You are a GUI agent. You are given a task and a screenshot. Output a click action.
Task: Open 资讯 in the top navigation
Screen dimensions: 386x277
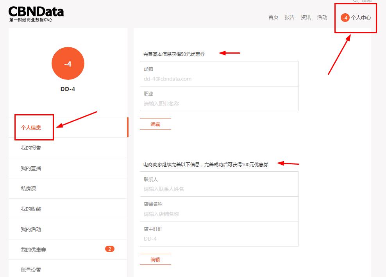click(x=306, y=17)
